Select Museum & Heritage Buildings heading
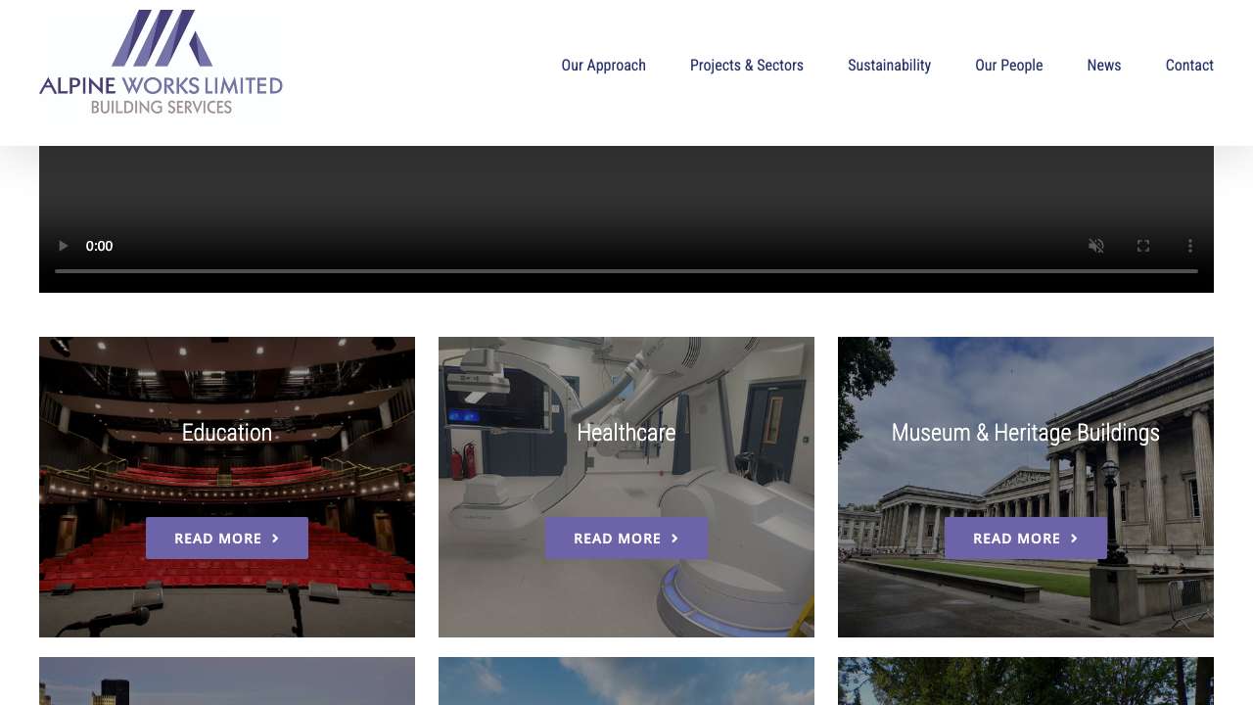This screenshot has height=705, width=1253. tap(1025, 433)
